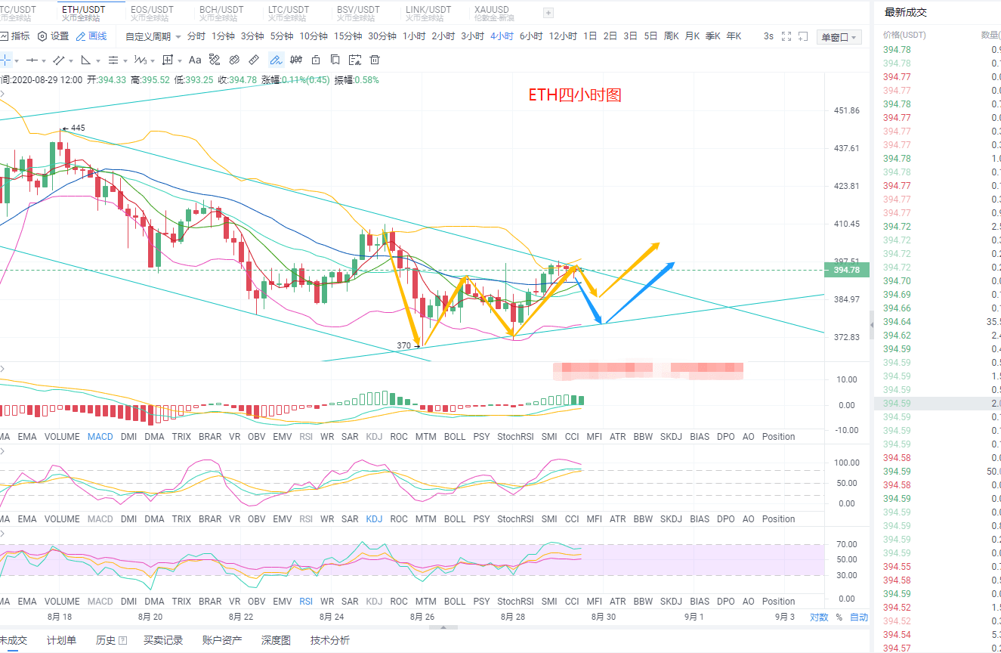The height and width of the screenshot is (653, 1001).
Task: Click the padlock lock-drawings icon
Action: click(x=316, y=60)
